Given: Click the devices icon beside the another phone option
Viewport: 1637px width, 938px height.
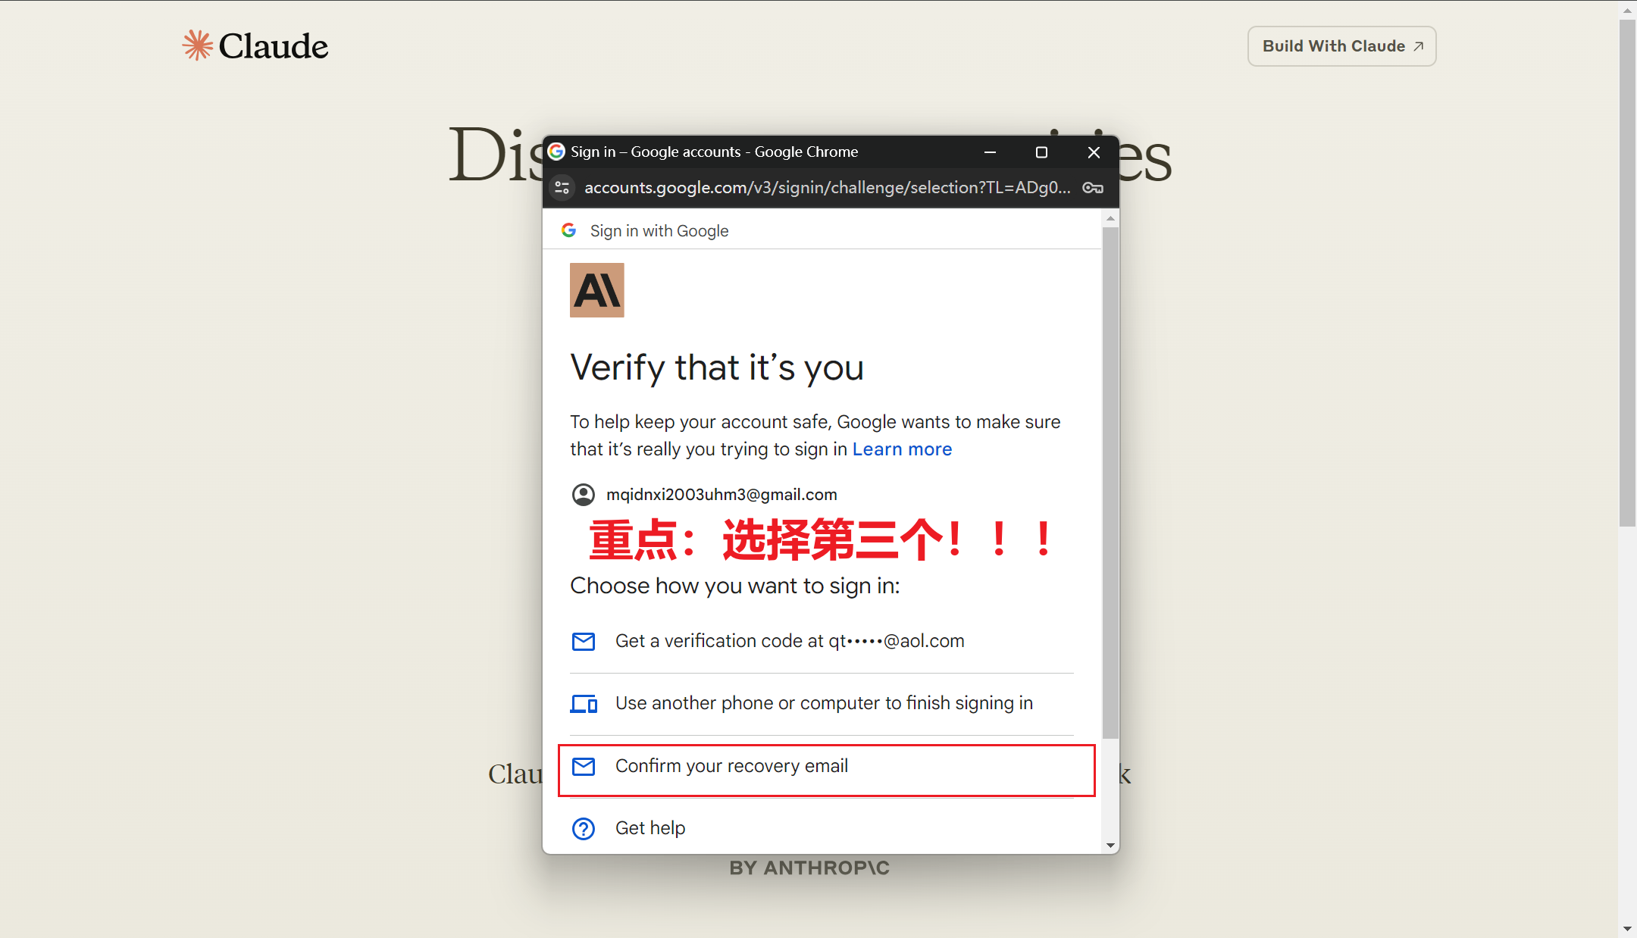Looking at the screenshot, I should pos(583,704).
